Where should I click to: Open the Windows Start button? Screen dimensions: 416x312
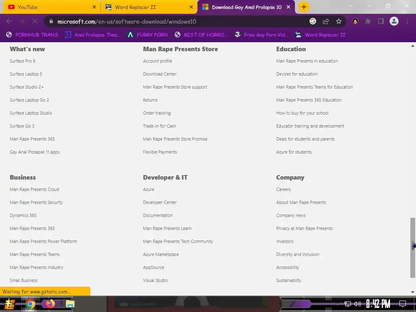(x=10, y=304)
